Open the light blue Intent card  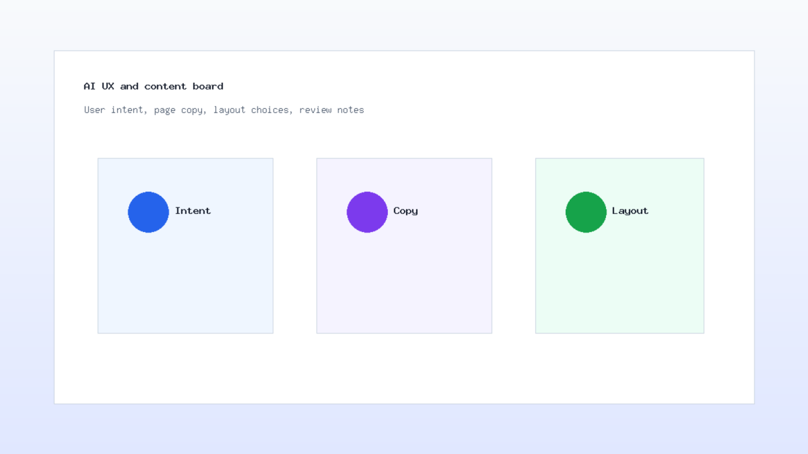[185, 246]
